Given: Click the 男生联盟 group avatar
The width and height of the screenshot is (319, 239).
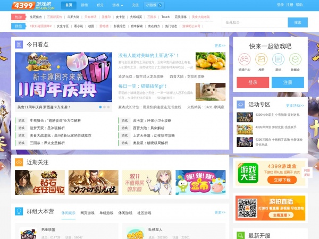Looking at the screenshot, I should click(x=28, y=233).
